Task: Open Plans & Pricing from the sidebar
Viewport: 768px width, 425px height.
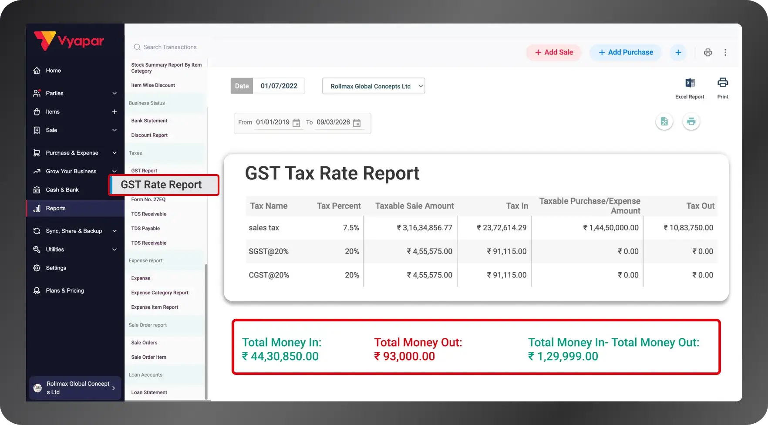Action: 64,290
